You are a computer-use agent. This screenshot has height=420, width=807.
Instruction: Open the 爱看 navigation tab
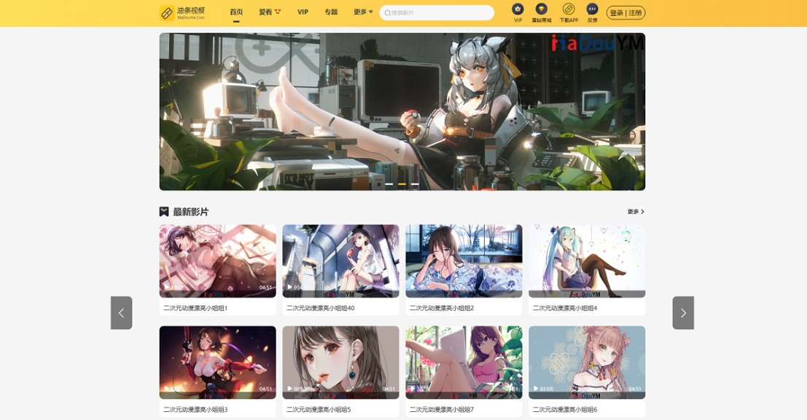click(x=270, y=12)
